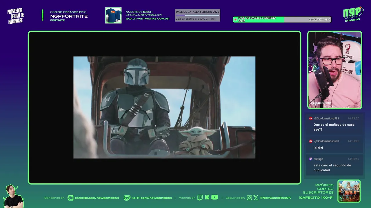The width and height of the screenshot is (371, 208).
Task: Open the 'Build' game giveaway thumbnail
Action: pos(349,191)
